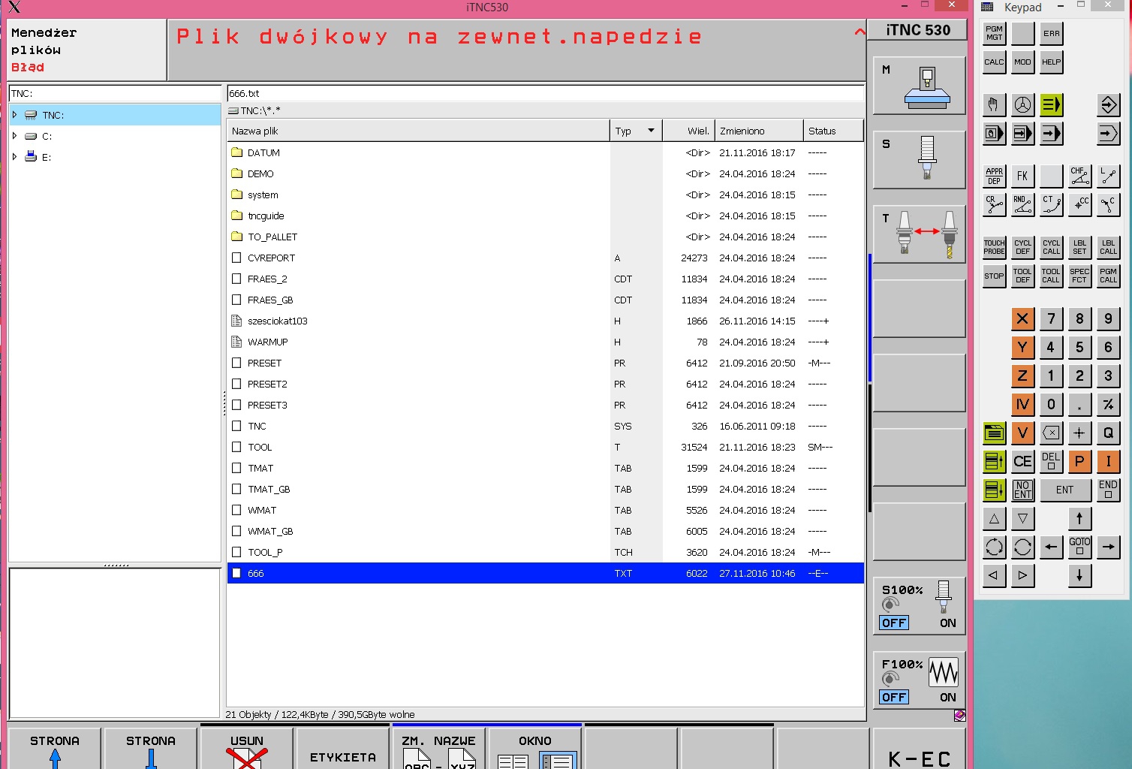Click the ENT key on Keypad
The image size is (1132, 769).
pos(1065,490)
